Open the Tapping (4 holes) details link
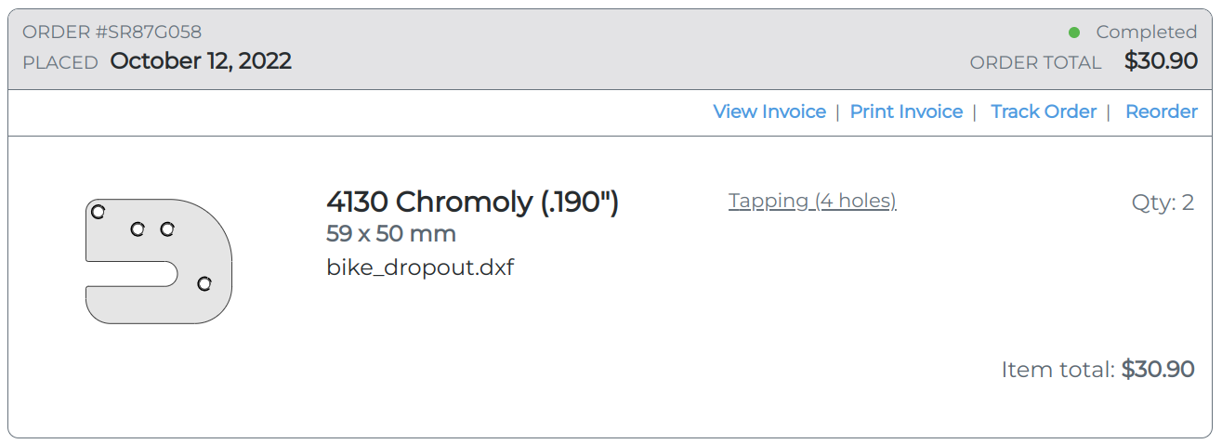This screenshot has height=444, width=1222. (x=812, y=201)
